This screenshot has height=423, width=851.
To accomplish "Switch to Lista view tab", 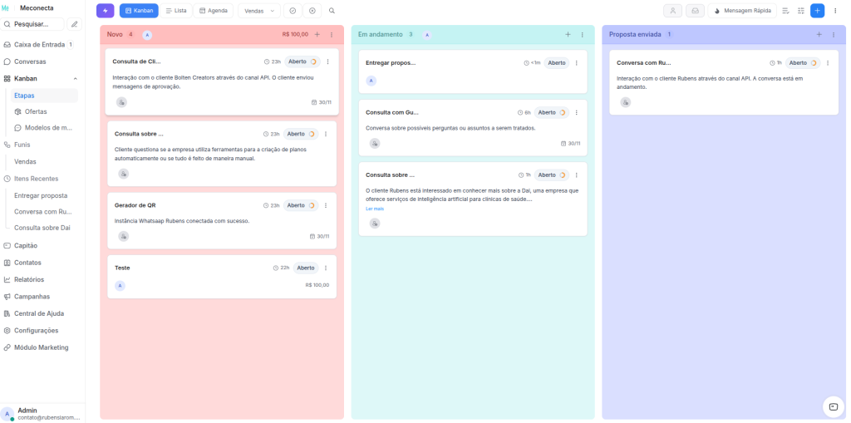I will coord(175,11).
